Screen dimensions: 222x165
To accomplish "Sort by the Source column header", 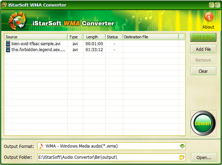I will click(x=36, y=37).
